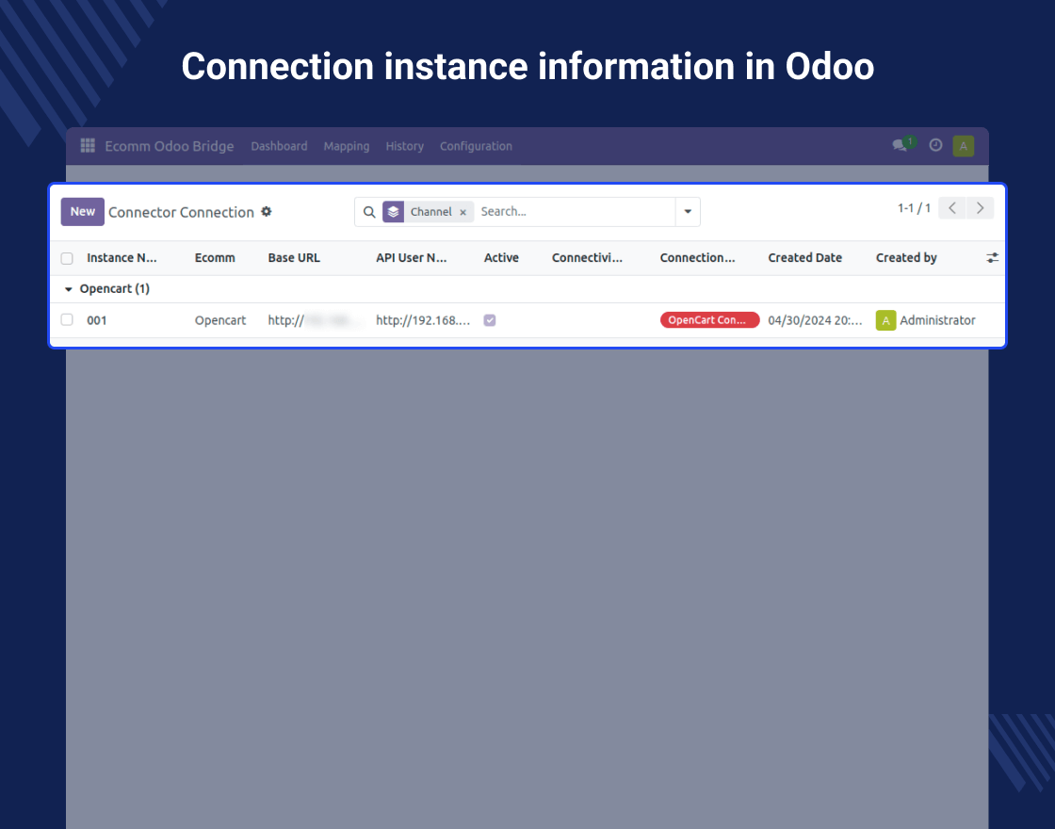Click the 04/30/2024 created date cell
This screenshot has width=1055, height=829.
815,320
